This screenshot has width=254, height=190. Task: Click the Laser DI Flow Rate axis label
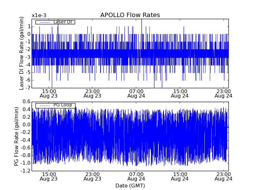[22, 53]
